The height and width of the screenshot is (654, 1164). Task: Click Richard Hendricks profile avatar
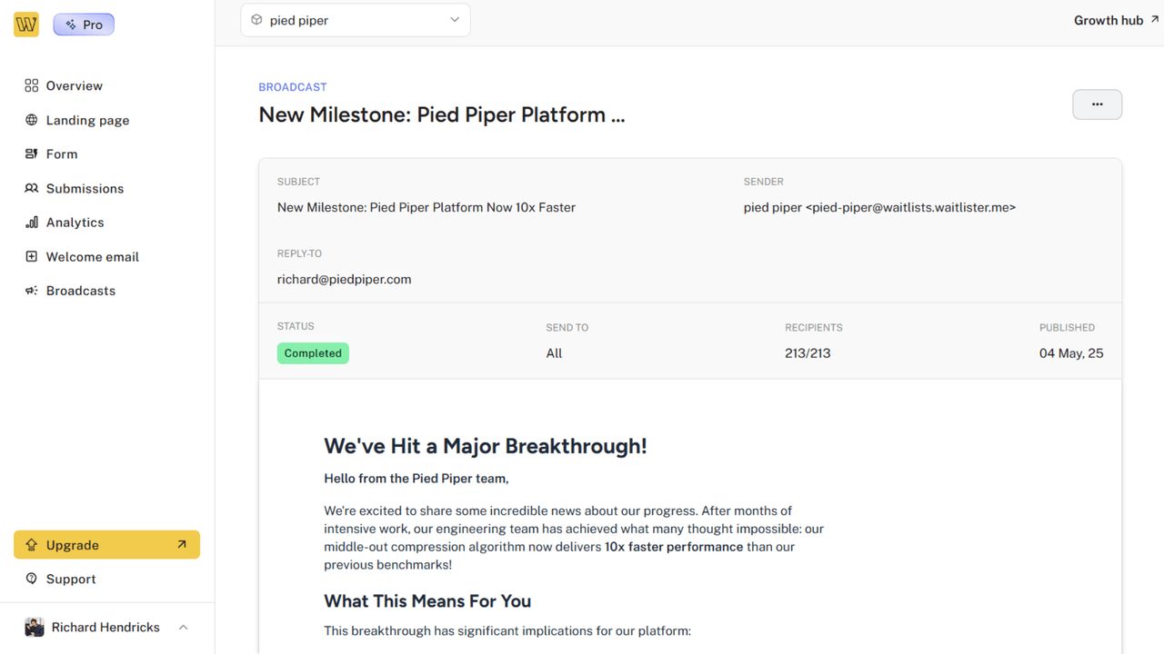(35, 628)
